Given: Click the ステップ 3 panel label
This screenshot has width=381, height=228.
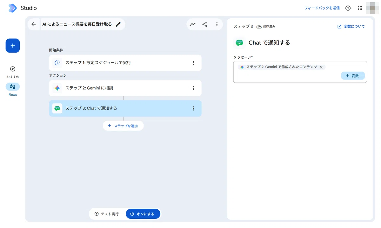Looking at the screenshot, I should point(243,27).
